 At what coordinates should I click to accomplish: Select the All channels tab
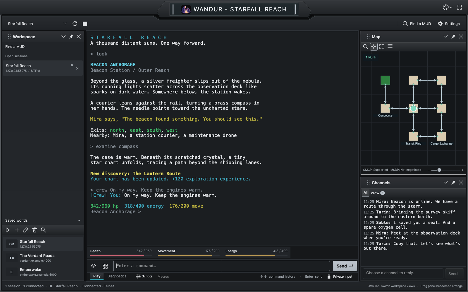366,193
